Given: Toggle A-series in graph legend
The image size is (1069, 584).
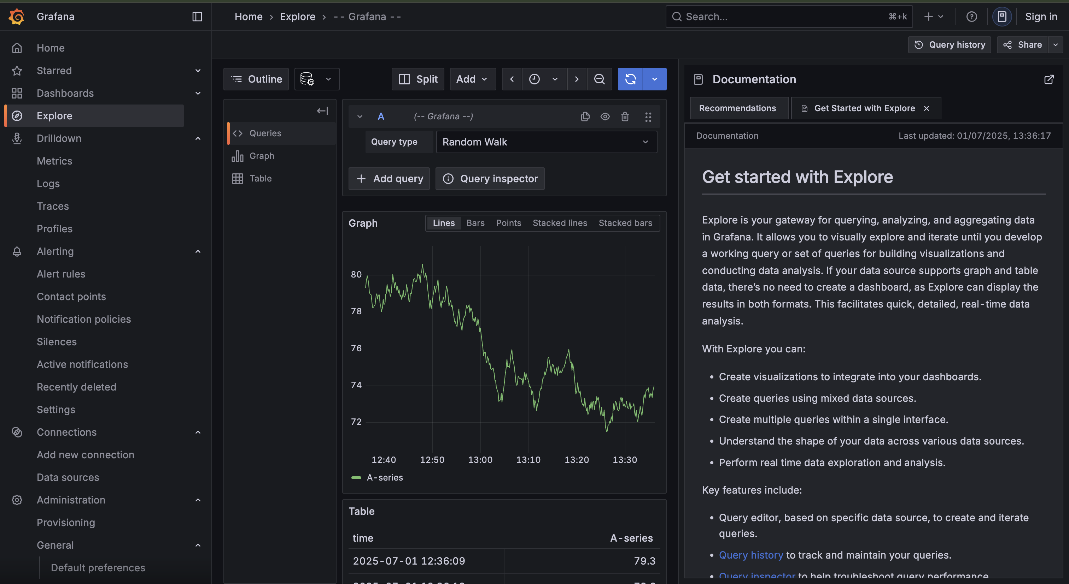Looking at the screenshot, I should (x=385, y=477).
